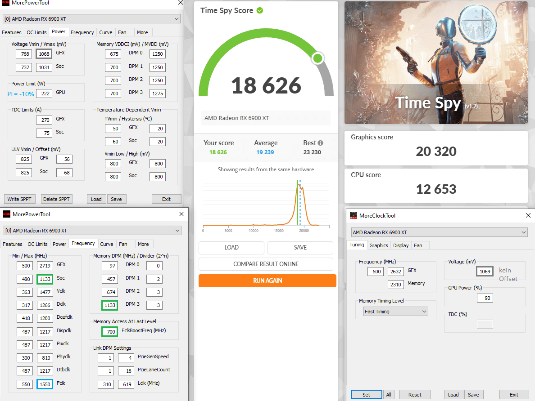
Task: Open Fan tab in MoreClockTool
Action: (x=418, y=245)
